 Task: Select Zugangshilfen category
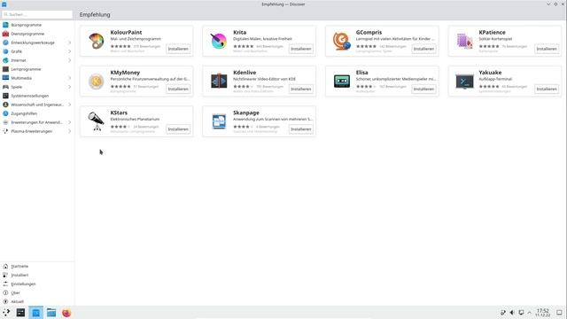(37, 113)
